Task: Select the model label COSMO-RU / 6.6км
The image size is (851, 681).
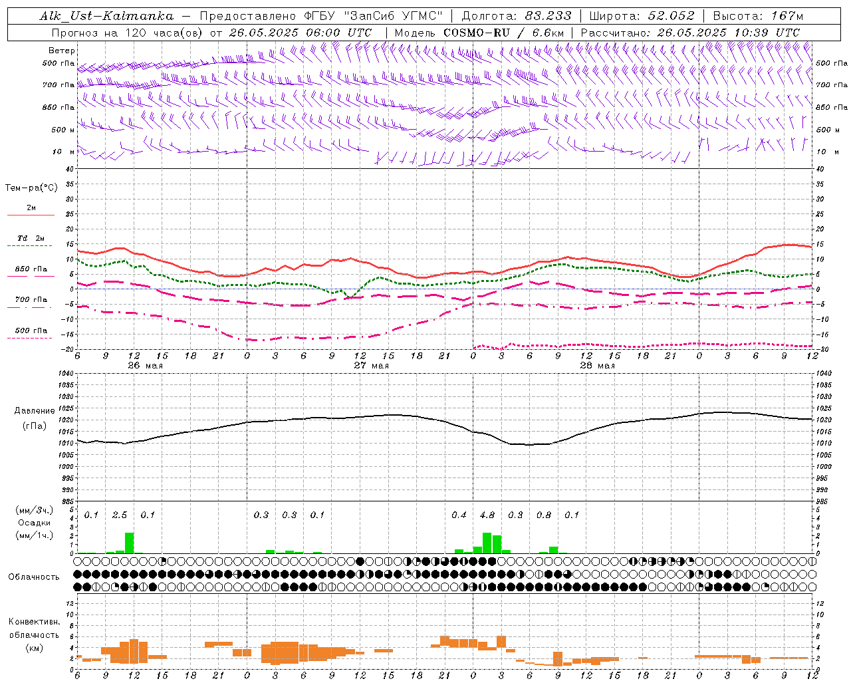Action: click(x=504, y=33)
